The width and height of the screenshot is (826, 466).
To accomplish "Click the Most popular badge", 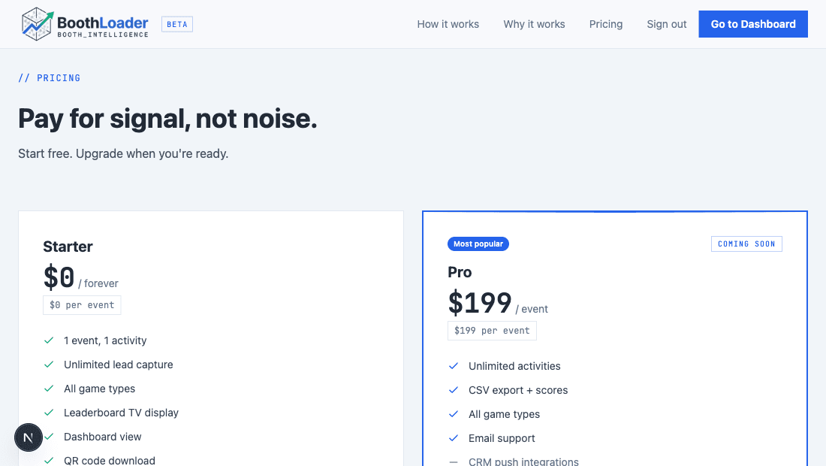I will pos(478,244).
